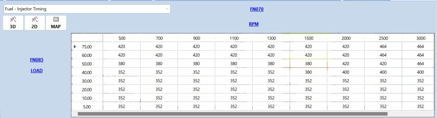Click cell 352 at load 5.00, RPM 3000
Screen dimensions: 437x118
pyautogui.click(x=418, y=106)
